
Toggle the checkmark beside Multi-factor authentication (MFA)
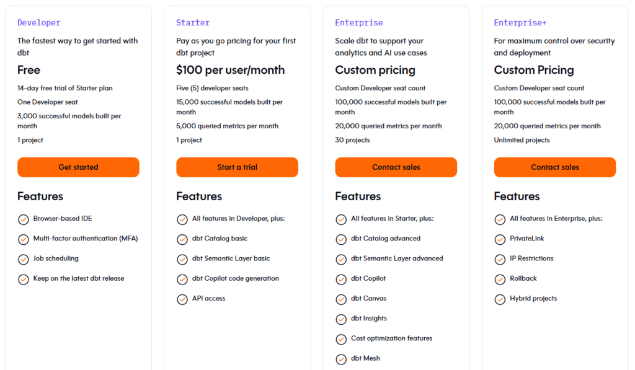click(x=24, y=239)
